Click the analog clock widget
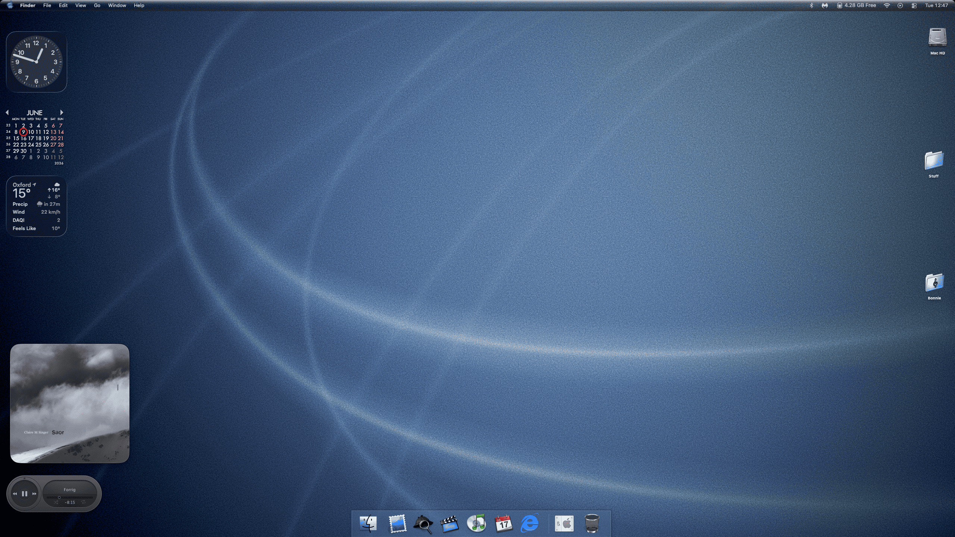 36,62
